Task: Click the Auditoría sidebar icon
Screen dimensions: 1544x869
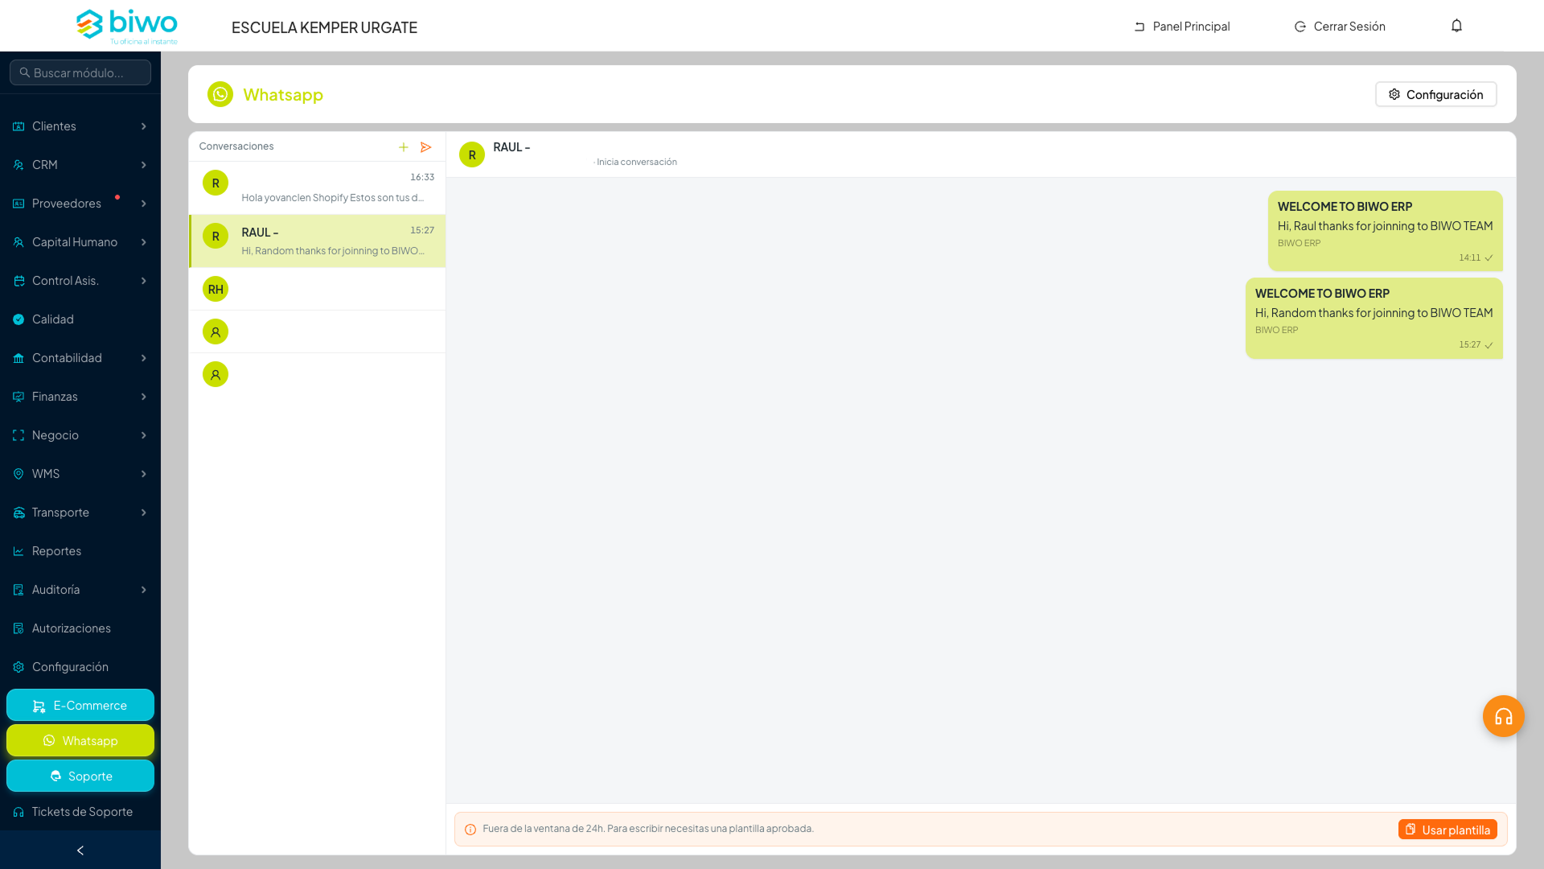Action: click(x=18, y=590)
